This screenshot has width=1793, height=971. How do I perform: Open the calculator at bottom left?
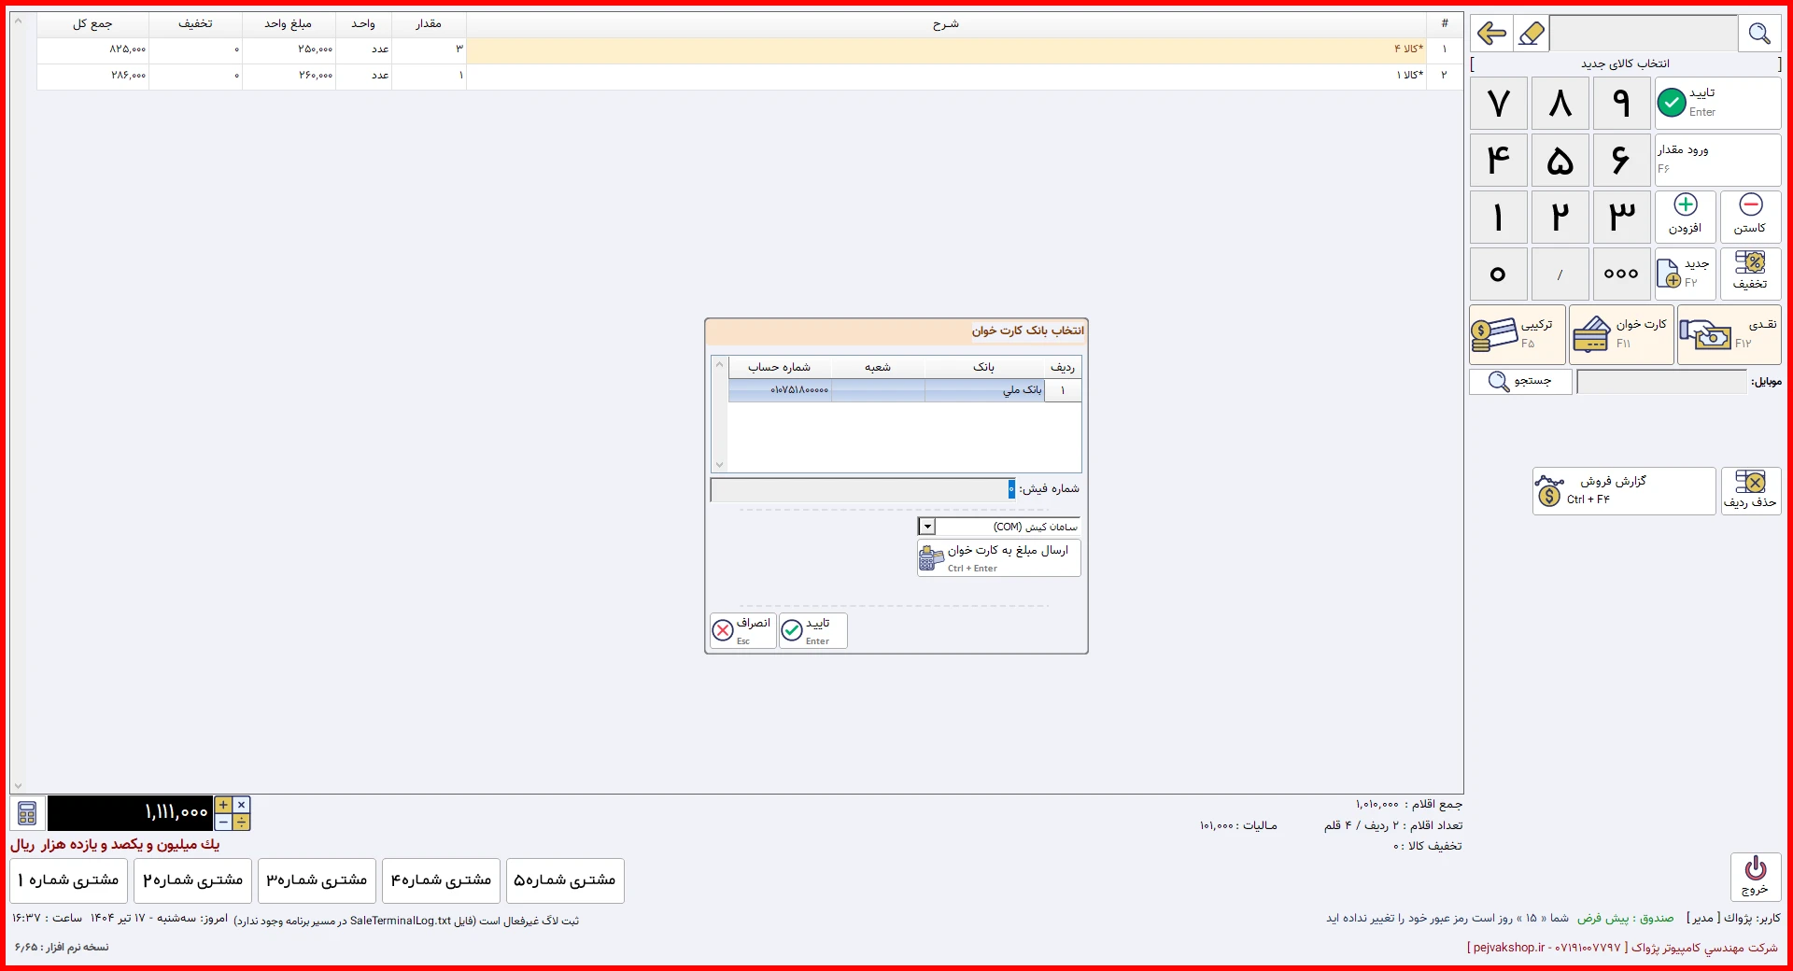[26, 813]
